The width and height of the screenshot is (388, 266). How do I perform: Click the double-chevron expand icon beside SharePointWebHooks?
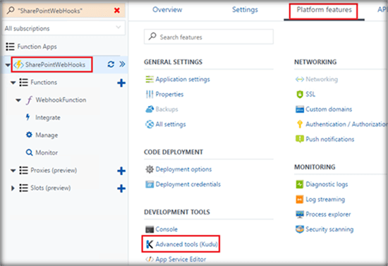[122, 64]
